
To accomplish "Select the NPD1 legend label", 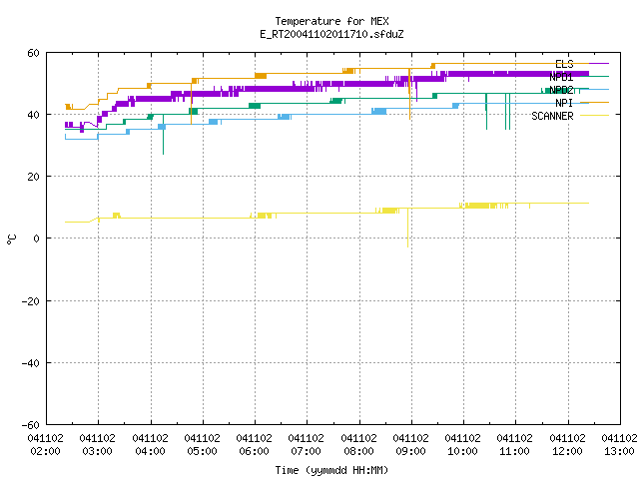I will pos(561,77).
